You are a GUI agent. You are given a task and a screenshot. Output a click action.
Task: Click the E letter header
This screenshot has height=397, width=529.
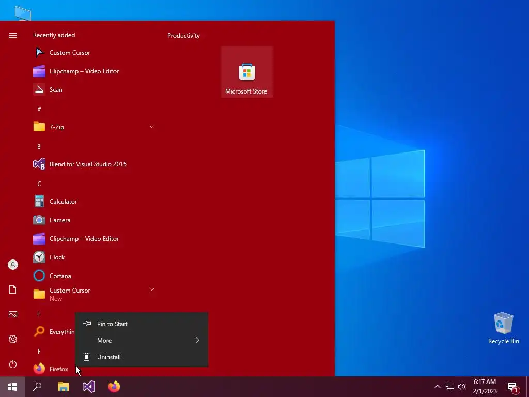coord(39,314)
